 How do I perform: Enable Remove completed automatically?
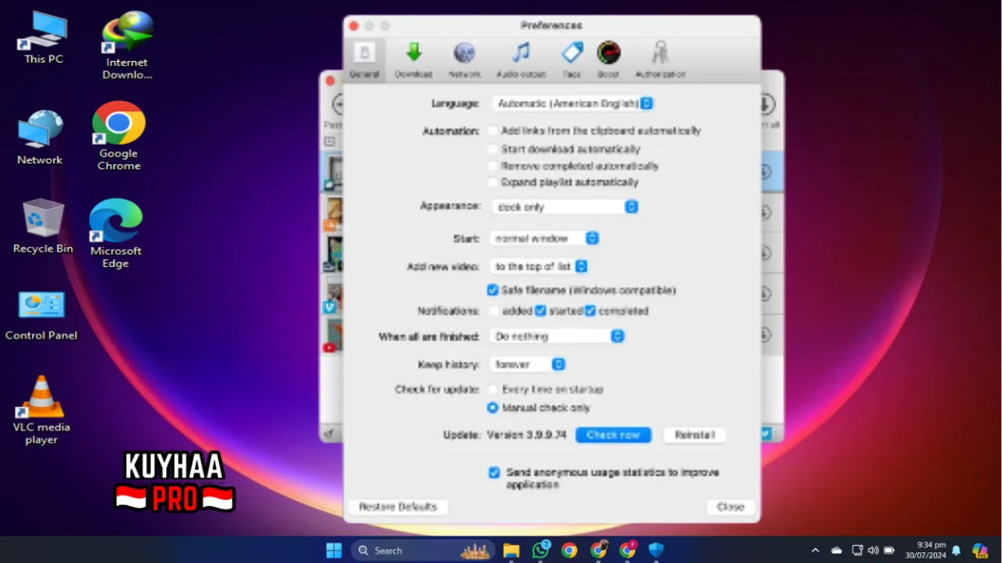[x=492, y=166]
